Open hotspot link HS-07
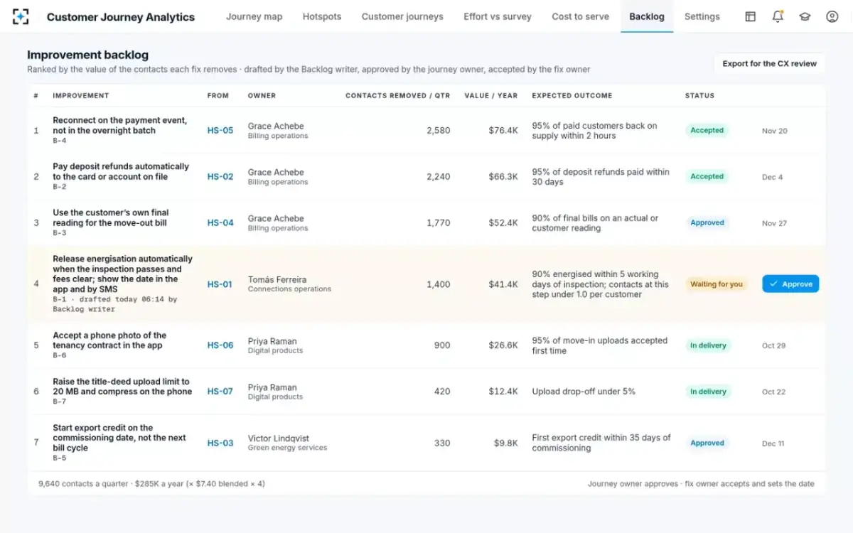 pyautogui.click(x=220, y=392)
